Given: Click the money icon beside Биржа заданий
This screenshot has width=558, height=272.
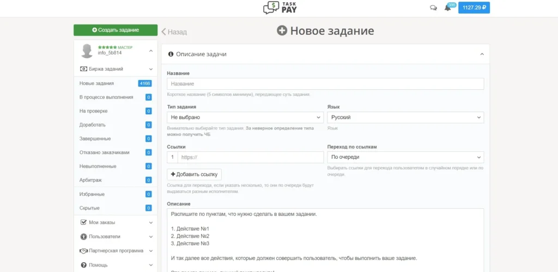Looking at the screenshot, I should [x=83, y=69].
